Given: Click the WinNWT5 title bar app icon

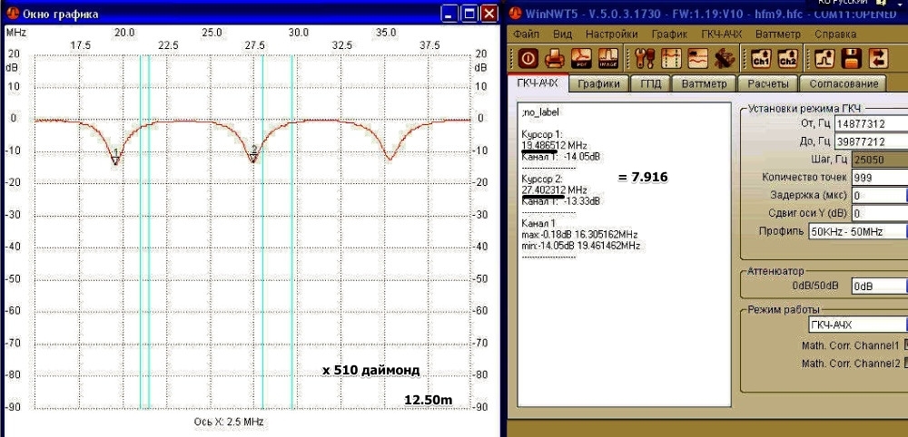Looking at the screenshot, I should coord(516,14).
